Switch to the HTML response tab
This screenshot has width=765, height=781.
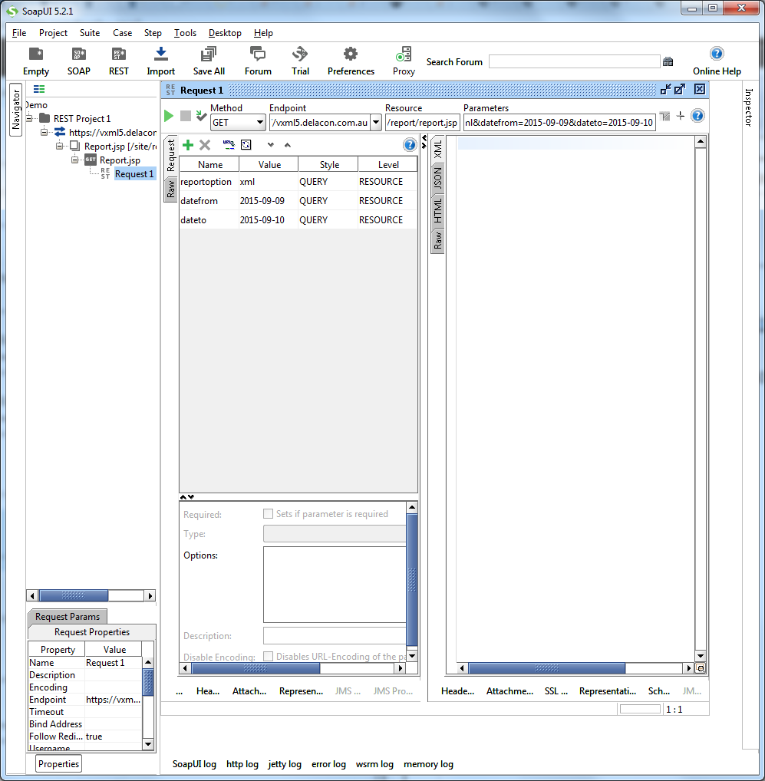(x=438, y=209)
